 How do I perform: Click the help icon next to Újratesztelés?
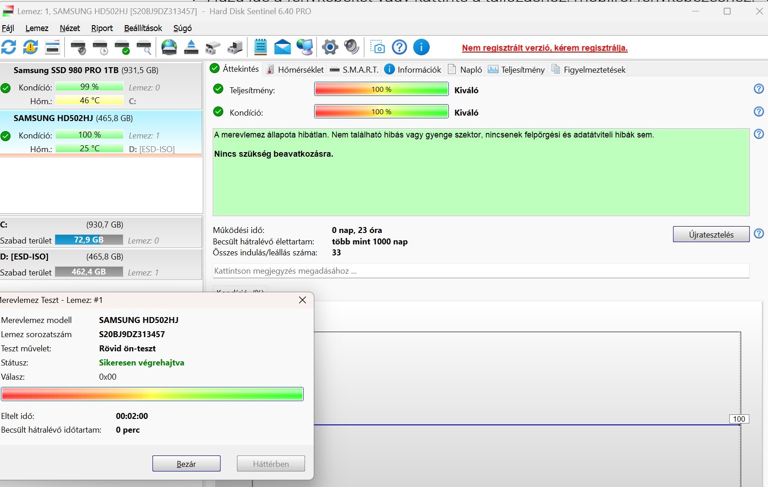pyautogui.click(x=759, y=234)
